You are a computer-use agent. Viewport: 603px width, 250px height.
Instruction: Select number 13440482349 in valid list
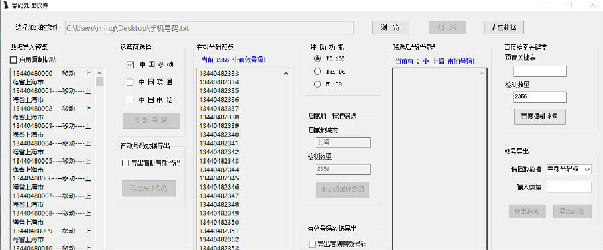tap(219, 213)
